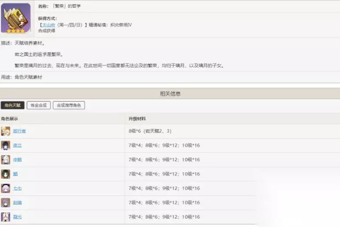Viewport: 340px width, 227px height.
Task: Click the 精通秘境:炽炎祭场IV text
Action: 110,25
